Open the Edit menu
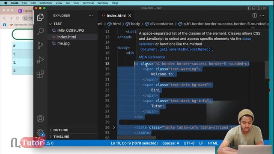The height and width of the screenshot is (154, 274). [x=33, y=3]
